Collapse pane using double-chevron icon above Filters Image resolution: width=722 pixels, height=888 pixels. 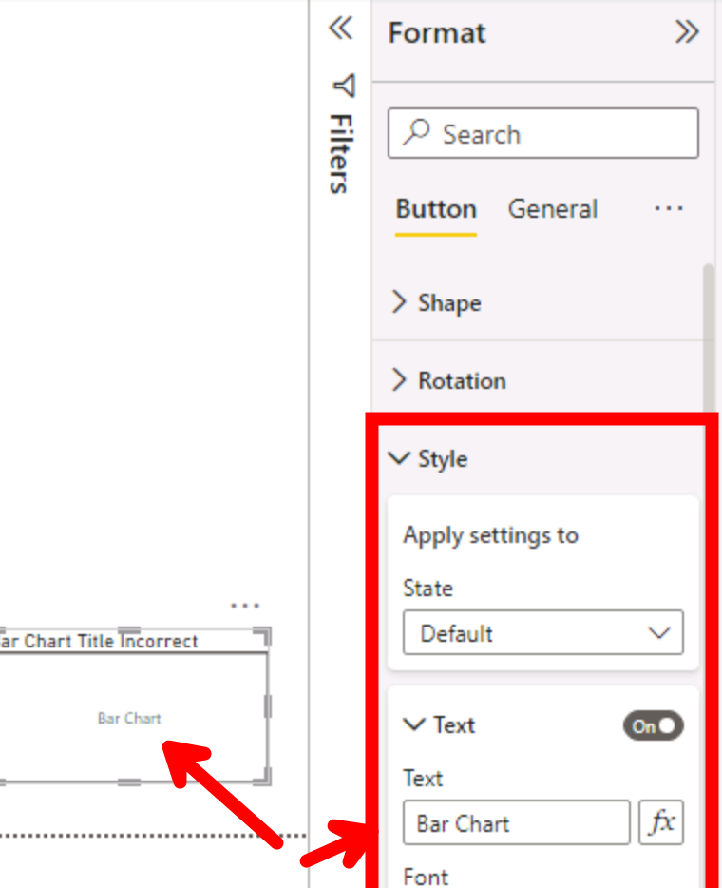point(340,29)
